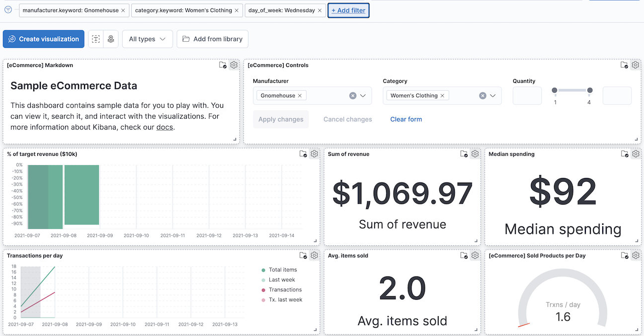Viewport: 644px width, 336px height.
Task: Open the gear settings on the Sold Products per Day gauge
Action: (636, 255)
